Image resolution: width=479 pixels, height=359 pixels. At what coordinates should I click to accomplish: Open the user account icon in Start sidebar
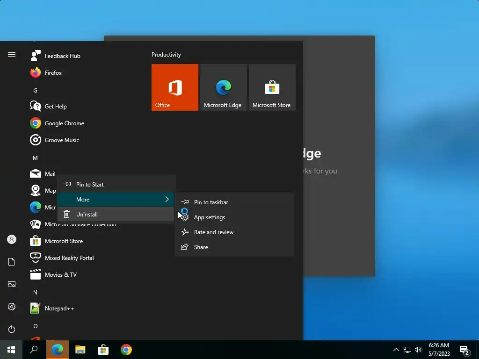tap(12, 239)
